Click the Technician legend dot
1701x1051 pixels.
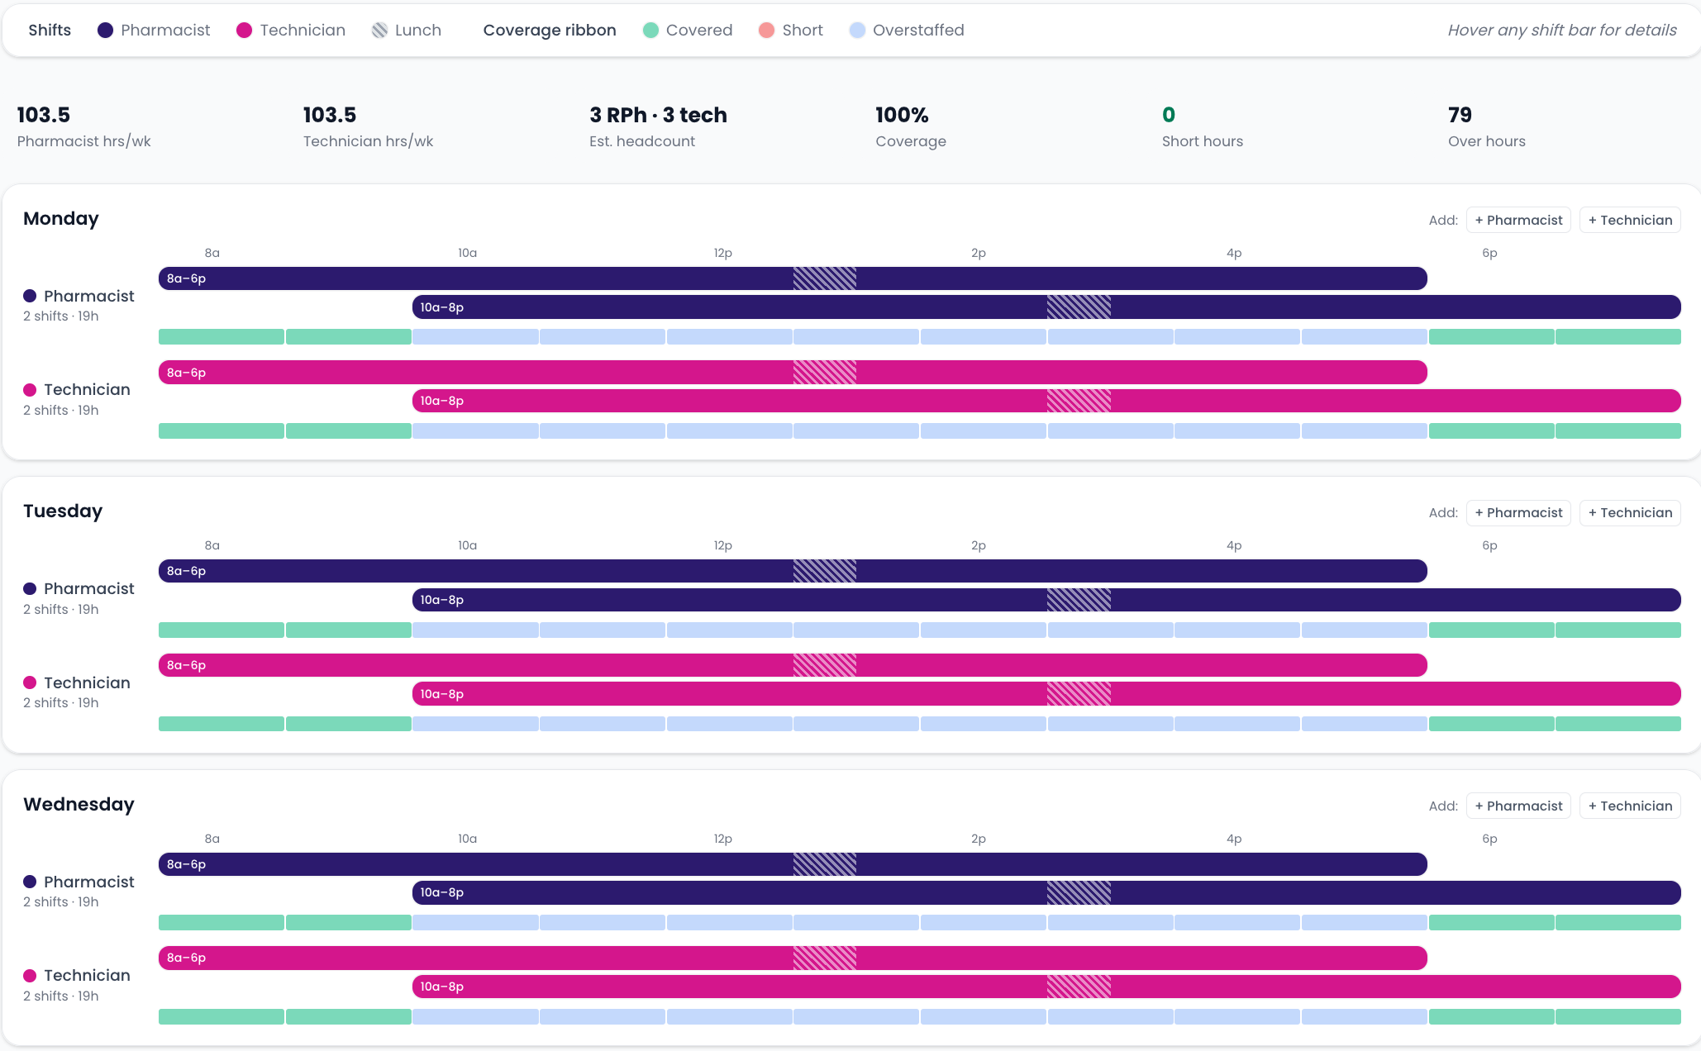coord(244,31)
